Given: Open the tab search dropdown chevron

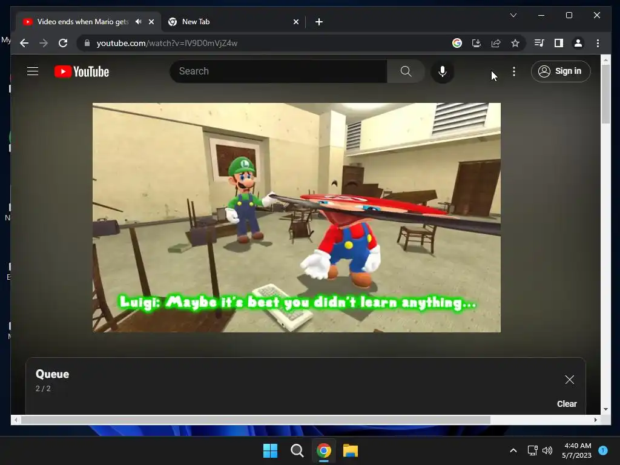Looking at the screenshot, I should coord(513,15).
